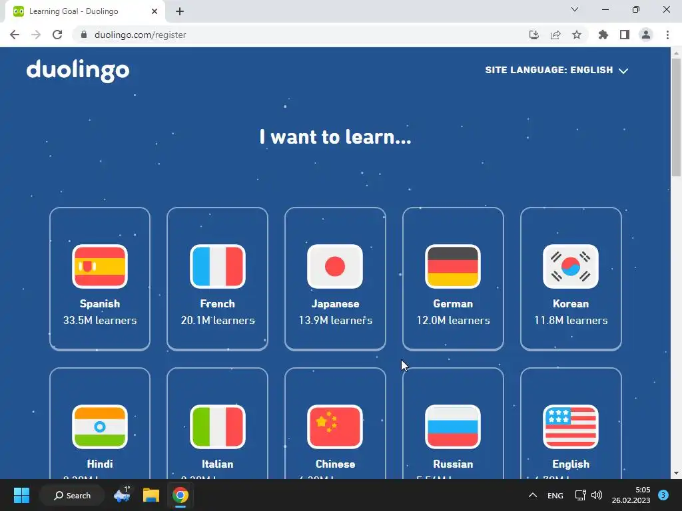Click the Spanish course name label
Screen dimensions: 682x511
coord(100,303)
